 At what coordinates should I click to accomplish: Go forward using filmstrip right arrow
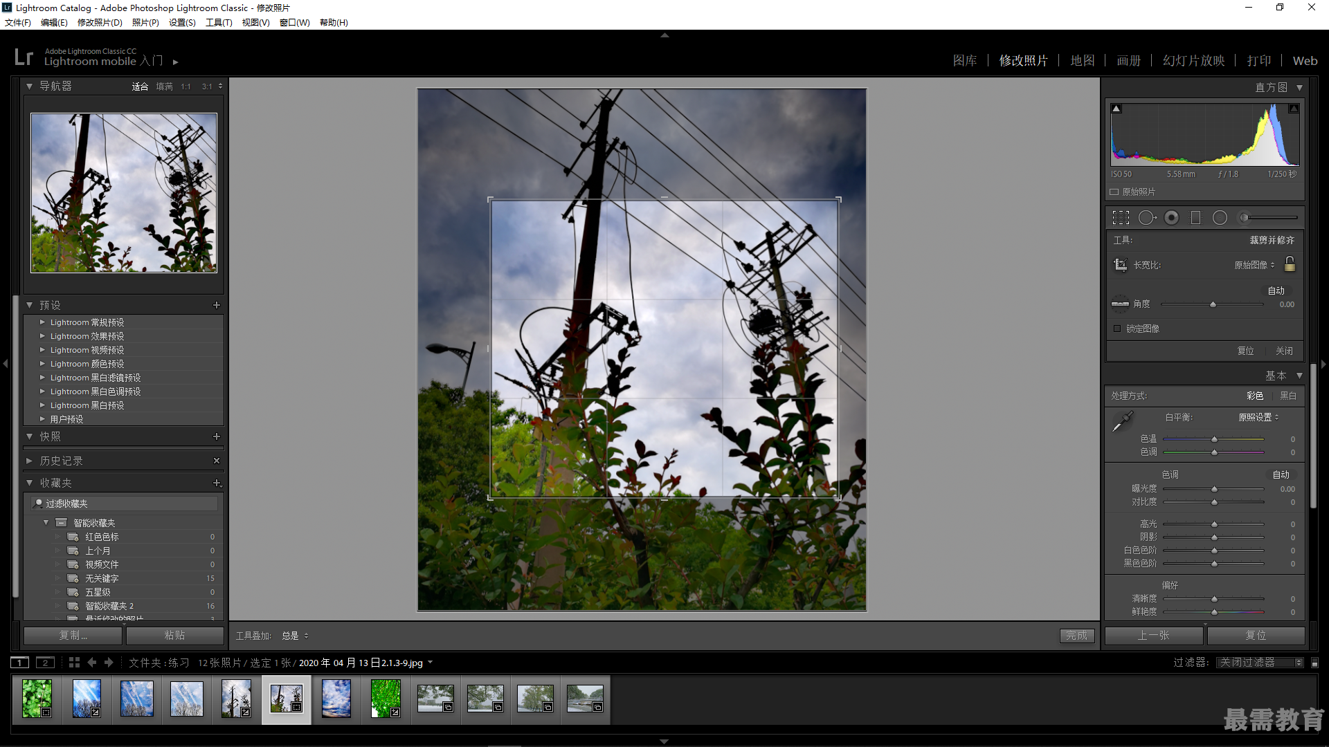tap(109, 663)
